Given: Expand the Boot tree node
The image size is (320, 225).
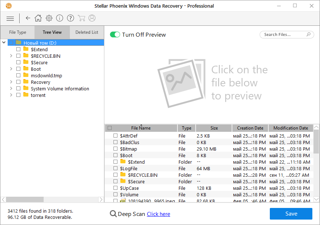Looking at the screenshot, I should (11, 69).
